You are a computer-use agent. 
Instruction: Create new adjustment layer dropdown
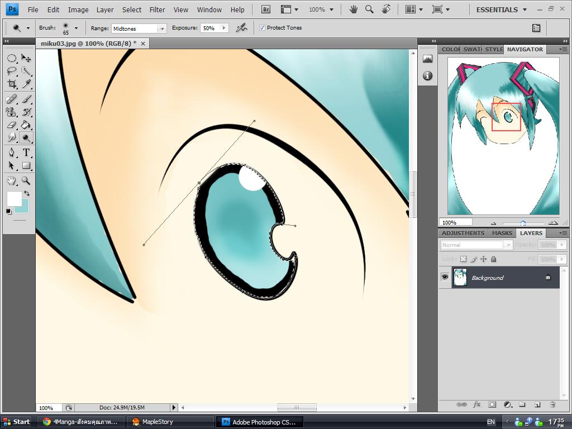point(508,404)
